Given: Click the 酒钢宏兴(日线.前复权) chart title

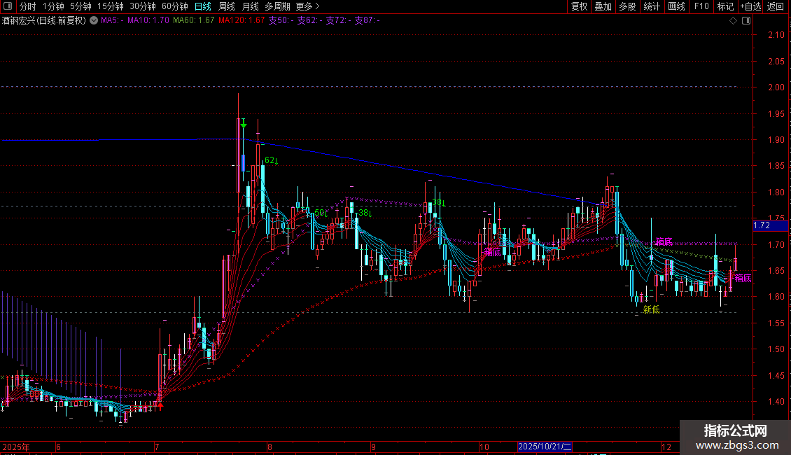Looking at the screenshot, I should coord(44,21).
